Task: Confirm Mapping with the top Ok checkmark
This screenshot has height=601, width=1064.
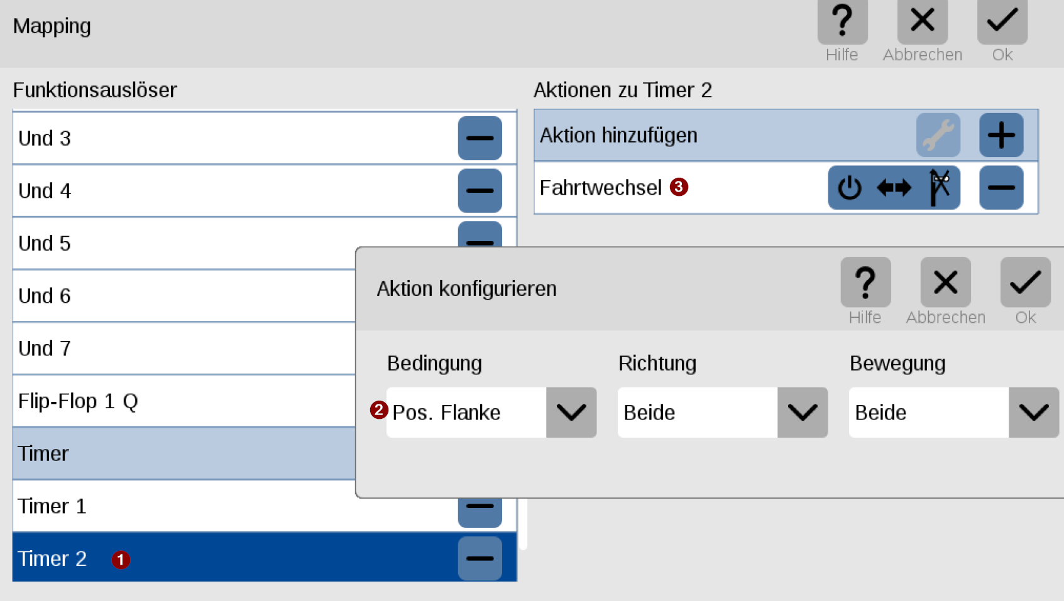Action: [x=1002, y=21]
